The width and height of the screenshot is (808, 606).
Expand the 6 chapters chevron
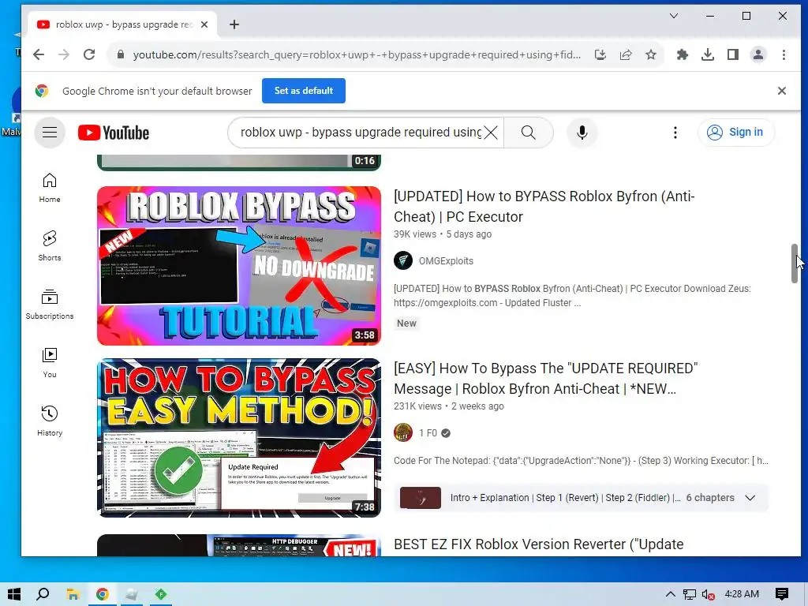(x=750, y=498)
